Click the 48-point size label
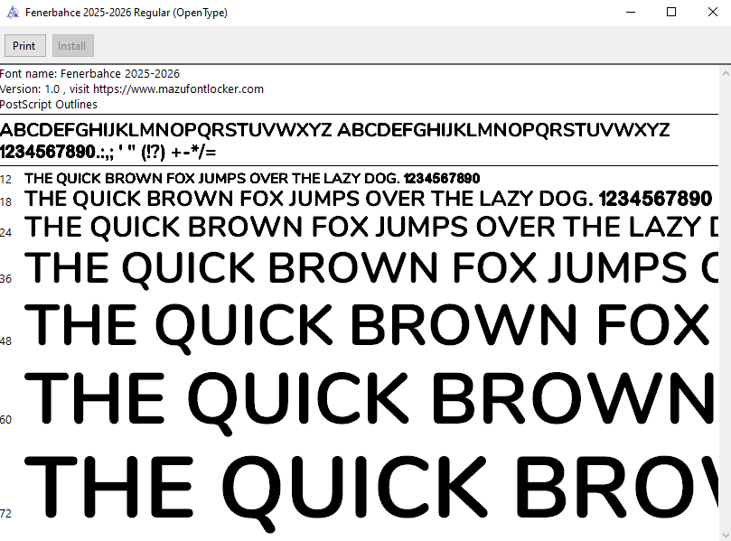The width and height of the screenshot is (731, 541). coord(6,341)
